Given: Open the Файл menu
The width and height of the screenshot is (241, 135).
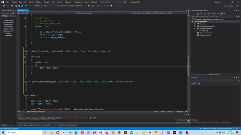Looking at the screenshot, I should pyautogui.click(x=7, y=2).
